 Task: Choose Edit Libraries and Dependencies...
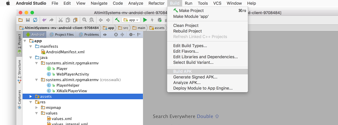(207, 57)
